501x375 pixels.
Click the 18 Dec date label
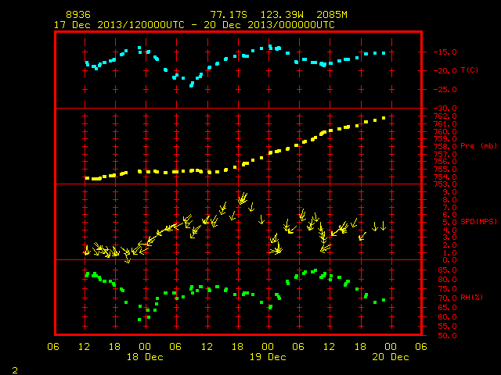tap(145, 357)
